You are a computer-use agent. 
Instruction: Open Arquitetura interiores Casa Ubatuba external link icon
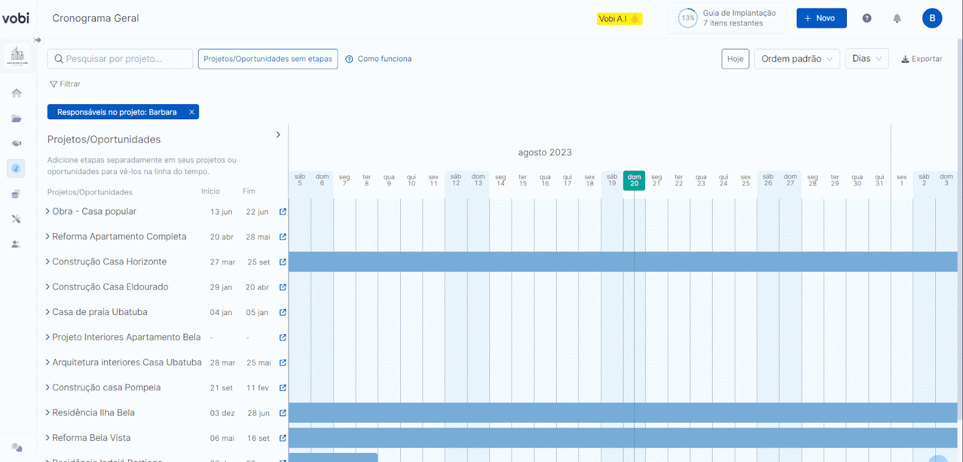[x=283, y=363]
